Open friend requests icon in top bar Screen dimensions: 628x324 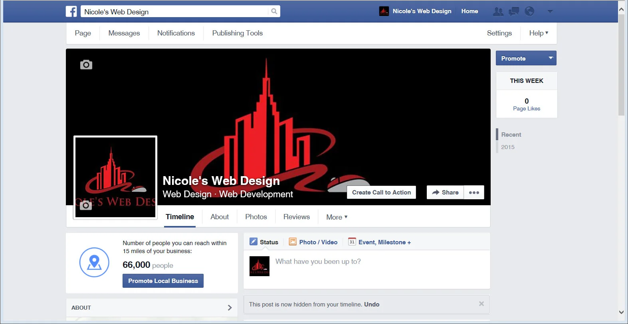coord(498,12)
